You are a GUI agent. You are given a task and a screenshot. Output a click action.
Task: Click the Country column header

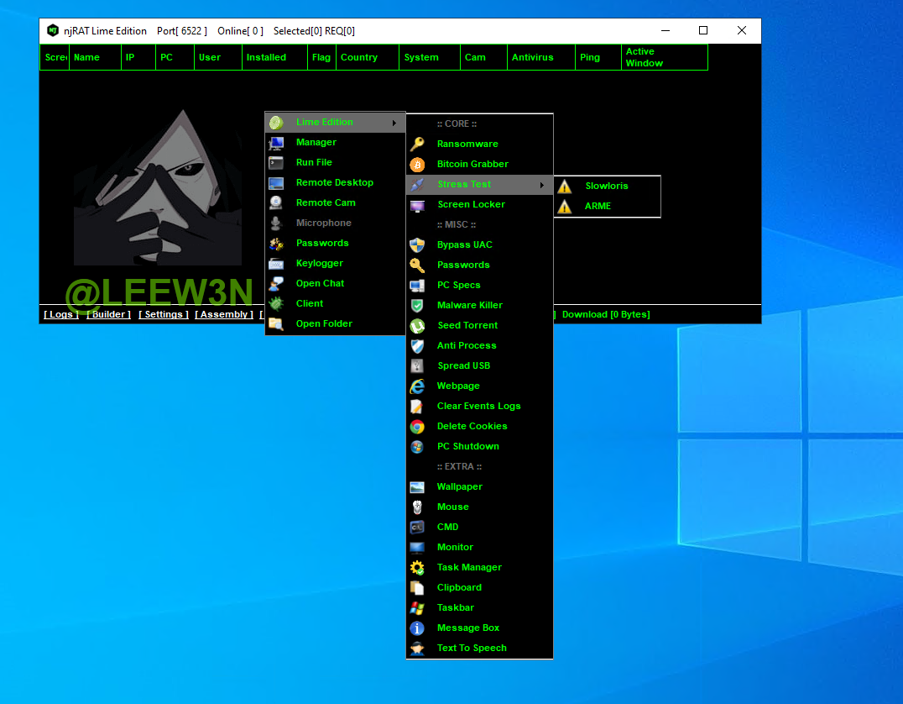pyautogui.click(x=359, y=57)
